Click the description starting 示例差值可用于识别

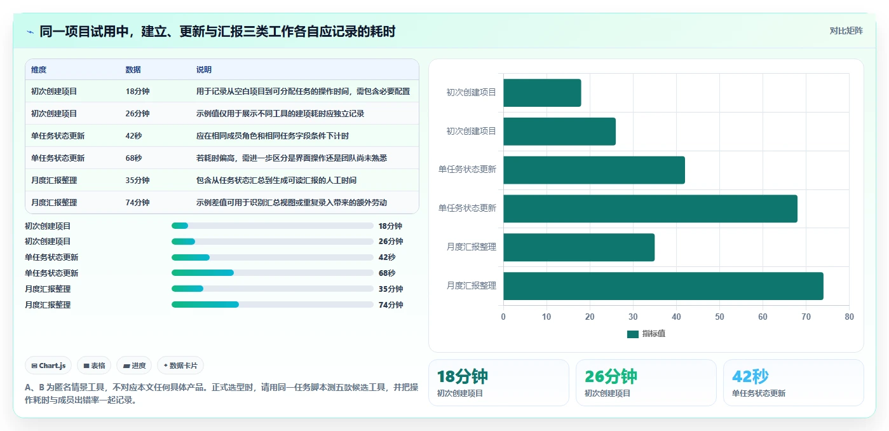tap(292, 203)
